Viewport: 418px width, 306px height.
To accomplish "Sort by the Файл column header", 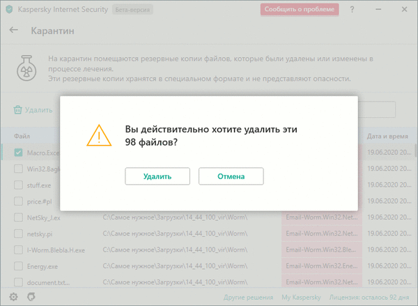I will [x=22, y=135].
